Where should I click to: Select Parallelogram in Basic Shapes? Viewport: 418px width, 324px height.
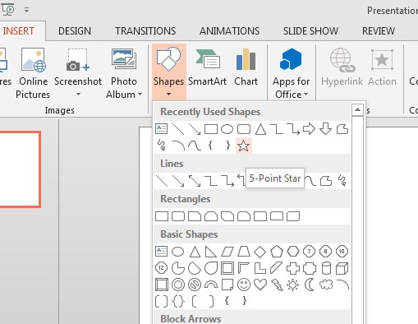[227, 252]
